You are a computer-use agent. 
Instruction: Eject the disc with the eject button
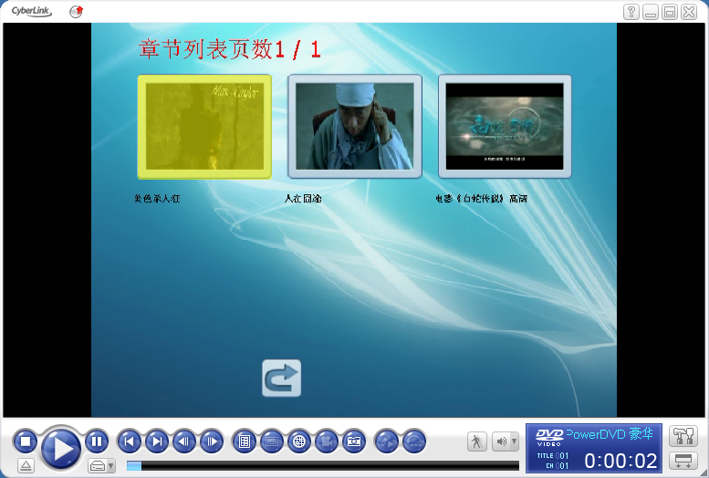[26, 465]
